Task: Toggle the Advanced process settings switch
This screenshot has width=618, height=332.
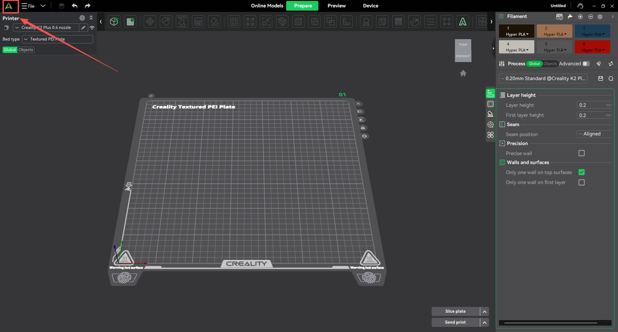Action: [x=586, y=64]
